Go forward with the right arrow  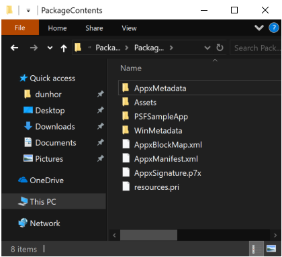(x=34, y=48)
